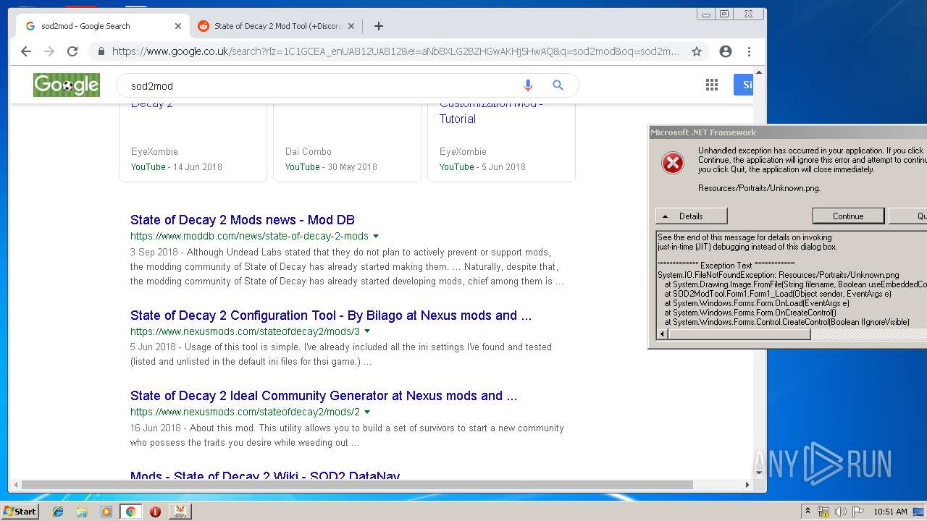Image resolution: width=927 pixels, height=521 pixels.
Task: Click the exception details horizontal scrollbar thumb
Action: click(x=739, y=334)
